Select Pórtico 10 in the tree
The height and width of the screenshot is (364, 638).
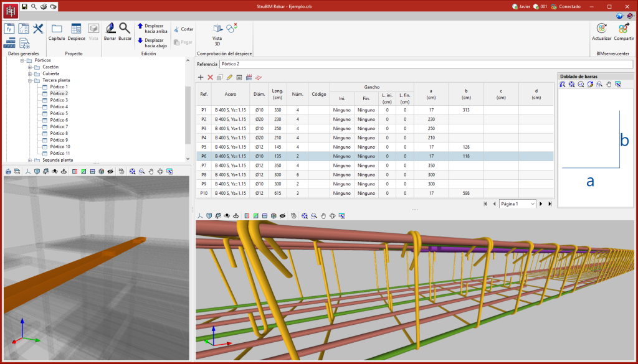60,147
